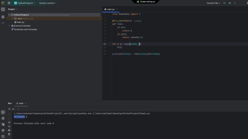Open the Structure tool window icon
Screen dimensions: 248x139
pyautogui.click(x=3, y=17)
